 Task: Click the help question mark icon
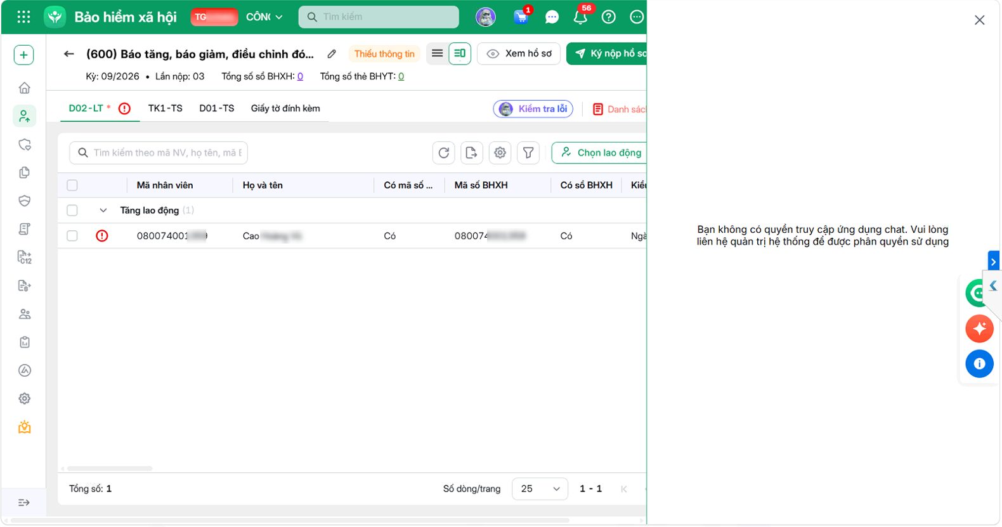point(609,17)
